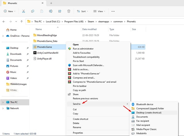184x136 pixels.
Task: Open Downloads in Quick access
Action: point(14,54)
